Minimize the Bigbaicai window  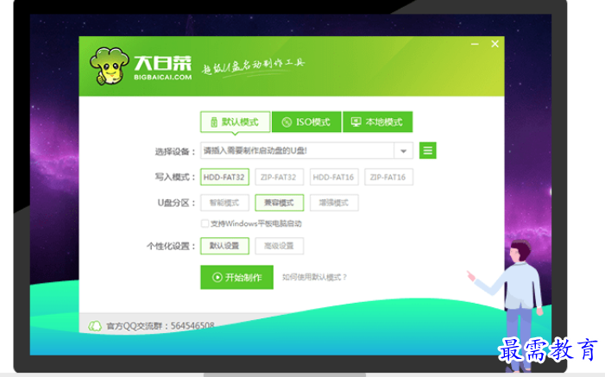coord(475,44)
